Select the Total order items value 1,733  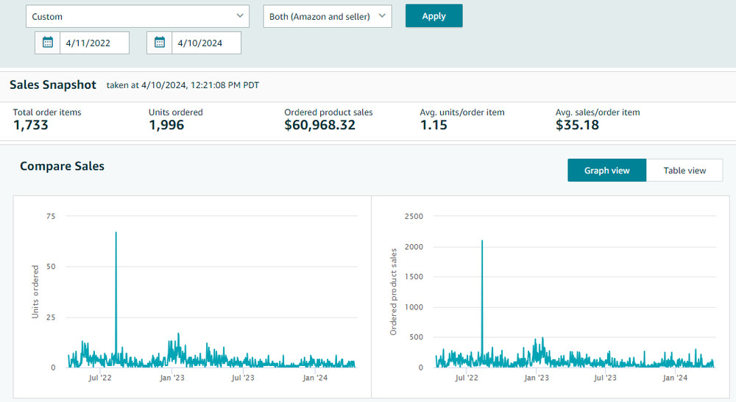[x=30, y=125]
